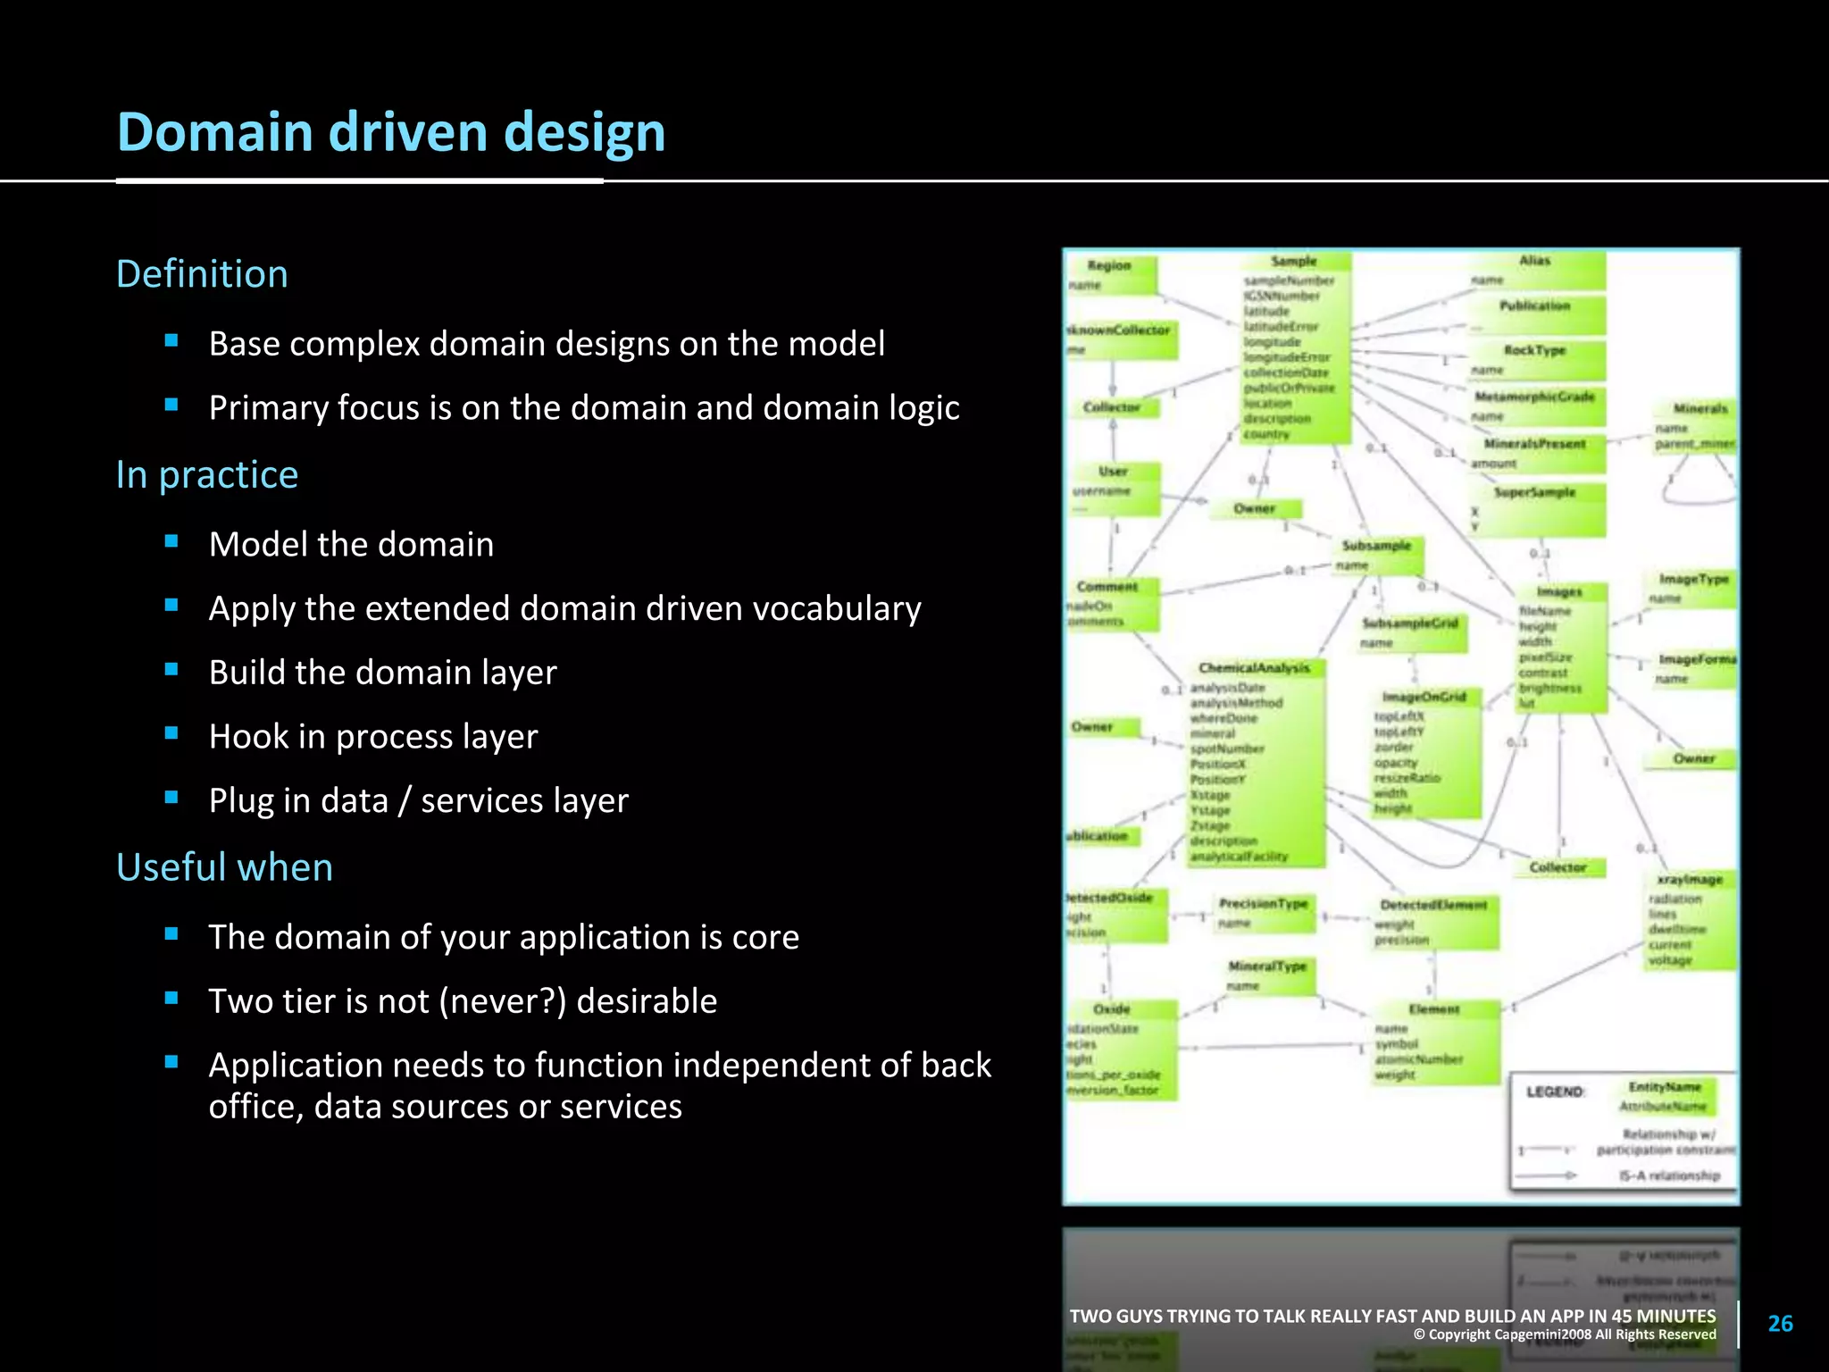Screen dimensions: 1829x1372
Task: Select the 'In practice' heading
Action: pyautogui.click(x=207, y=474)
